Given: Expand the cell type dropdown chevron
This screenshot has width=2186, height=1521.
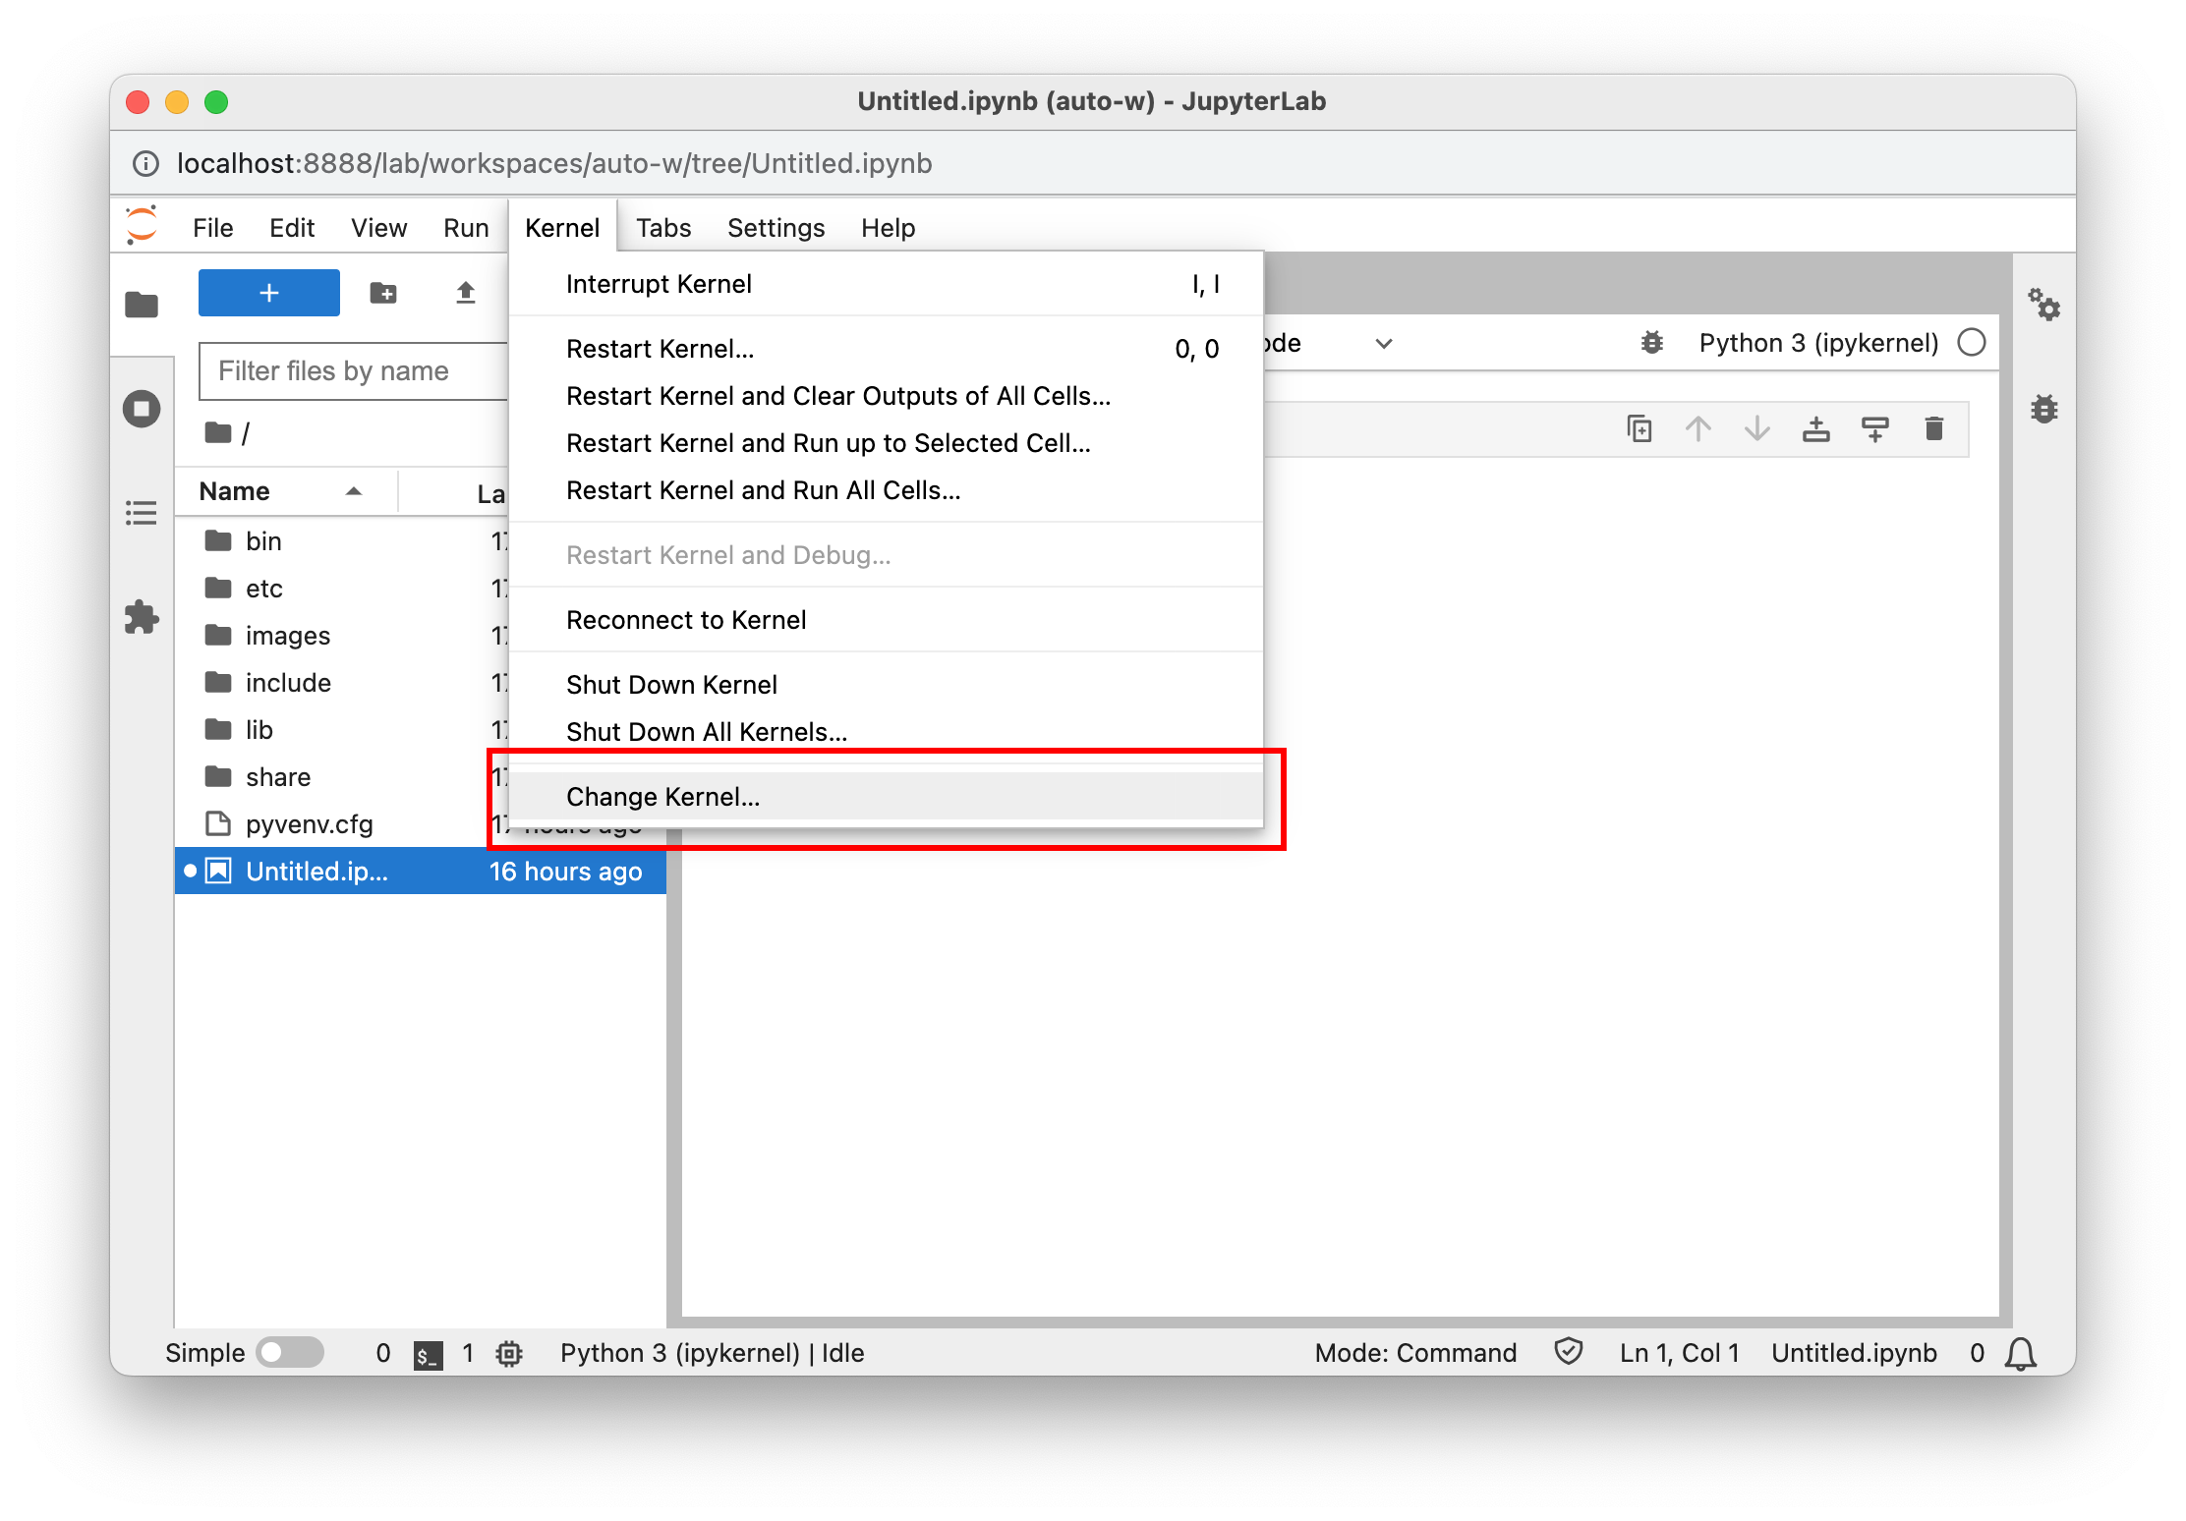Looking at the screenshot, I should click(x=1384, y=343).
